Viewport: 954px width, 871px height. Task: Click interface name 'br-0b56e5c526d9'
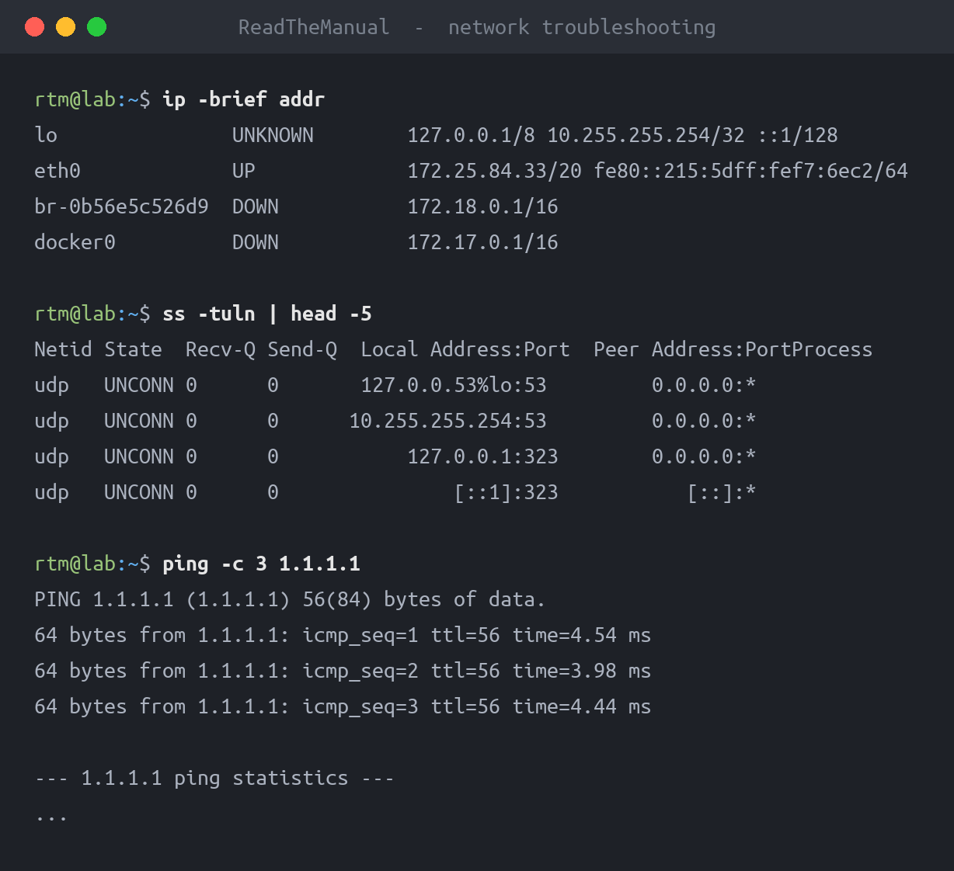coord(121,206)
